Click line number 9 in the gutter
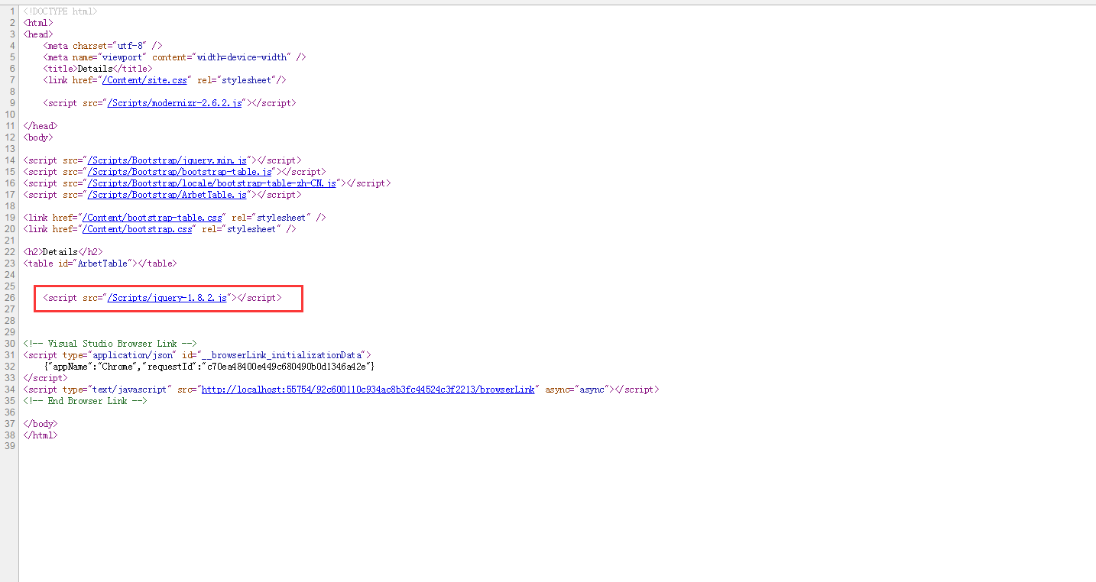 click(12, 103)
